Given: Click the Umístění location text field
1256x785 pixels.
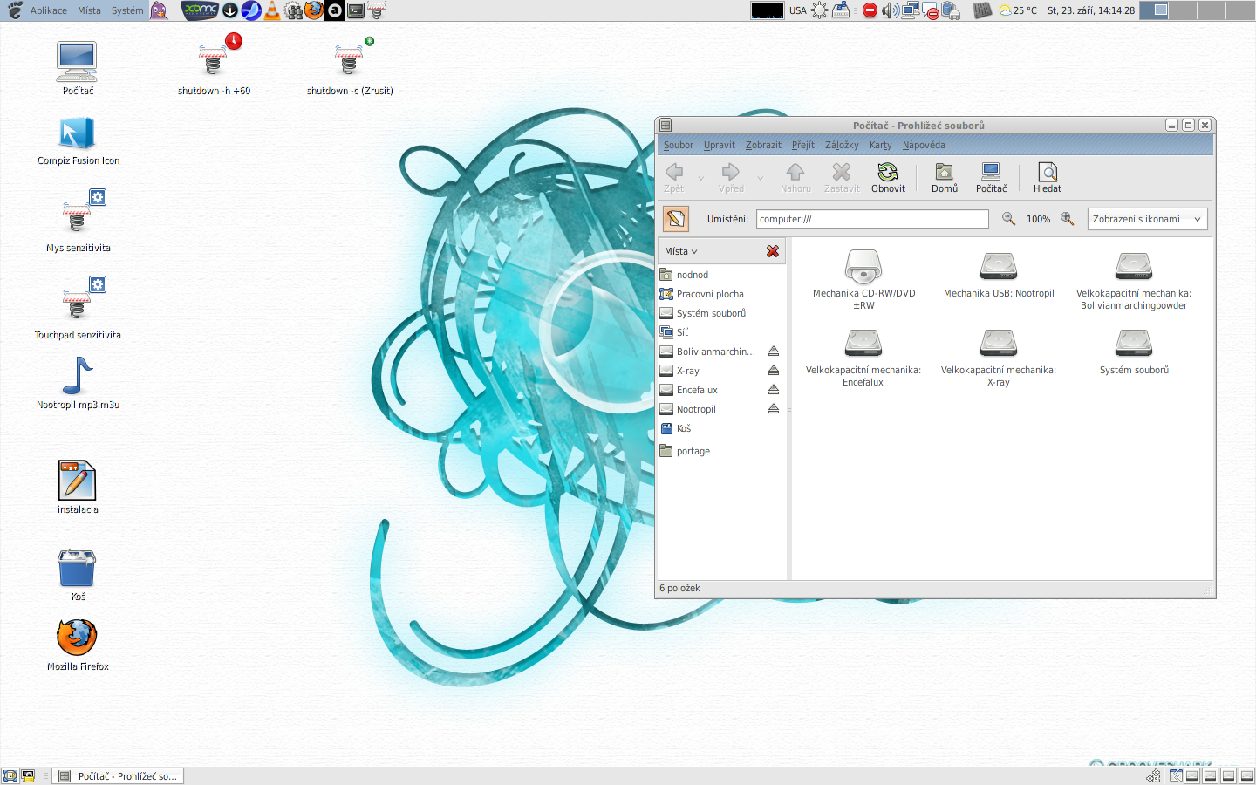Looking at the screenshot, I should (872, 219).
